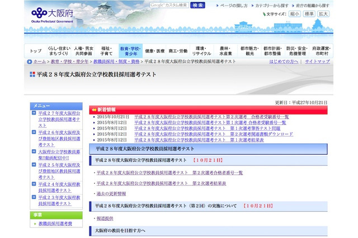Click the home breadcrumb arrow icon
This screenshot has height=238, width=358.
(x=29, y=62)
